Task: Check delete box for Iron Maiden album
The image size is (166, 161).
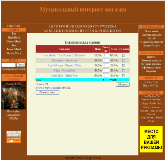Action: (x=123, y=55)
